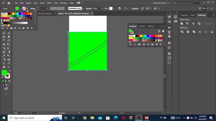
Task: Select the Paintbrush tool
Action: (9, 33)
